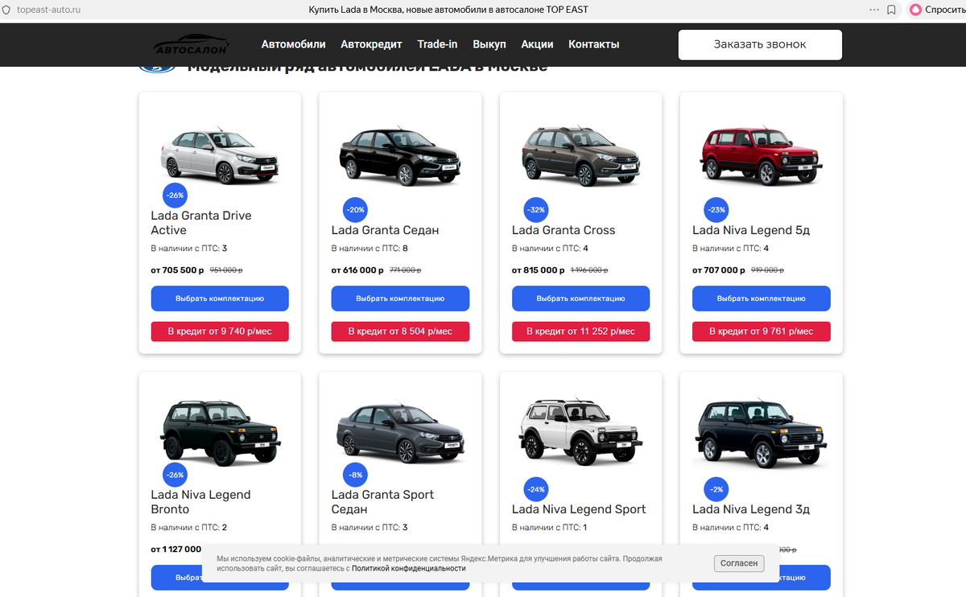Open the Lada Niva Legend Bronto title

200,502
